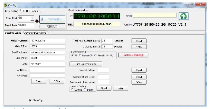Click the IMEI value field
The height and width of the screenshot is (109, 210).
97,24
